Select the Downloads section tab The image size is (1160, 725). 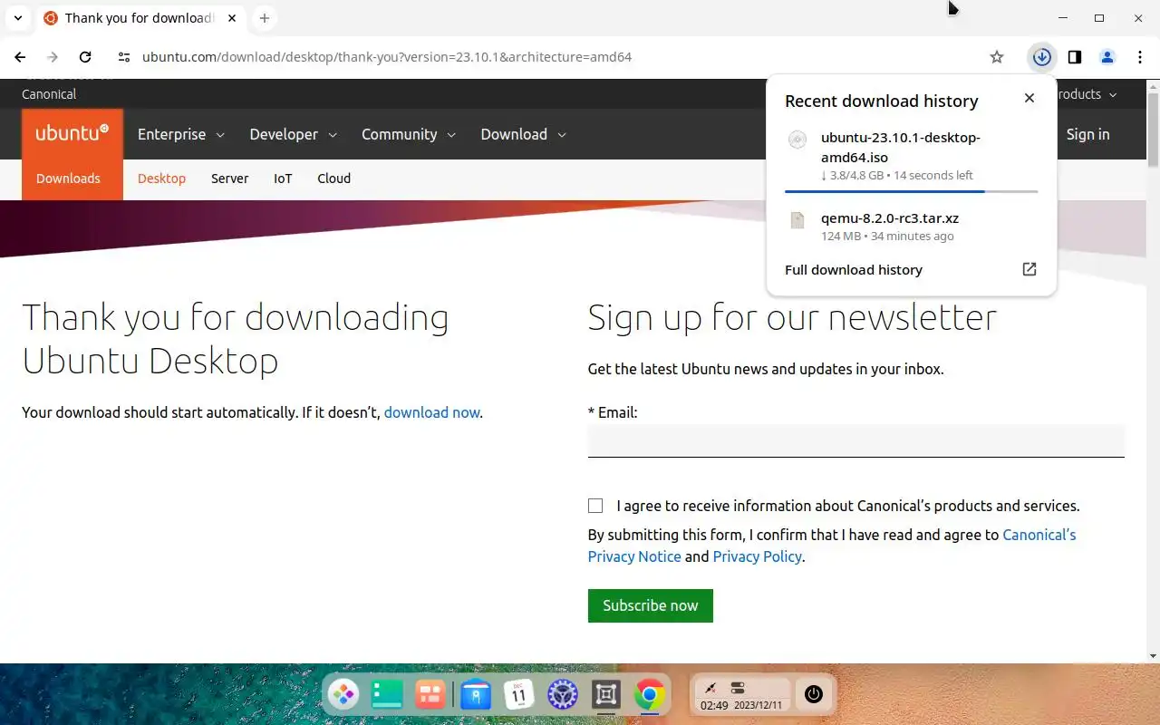click(x=68, y=179)
